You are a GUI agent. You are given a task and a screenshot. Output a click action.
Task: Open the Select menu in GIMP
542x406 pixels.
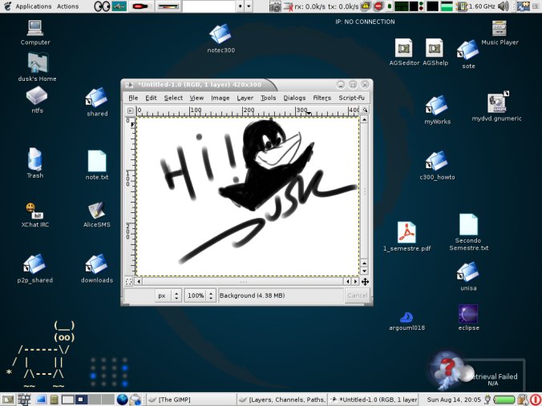(x=173, y=98)
